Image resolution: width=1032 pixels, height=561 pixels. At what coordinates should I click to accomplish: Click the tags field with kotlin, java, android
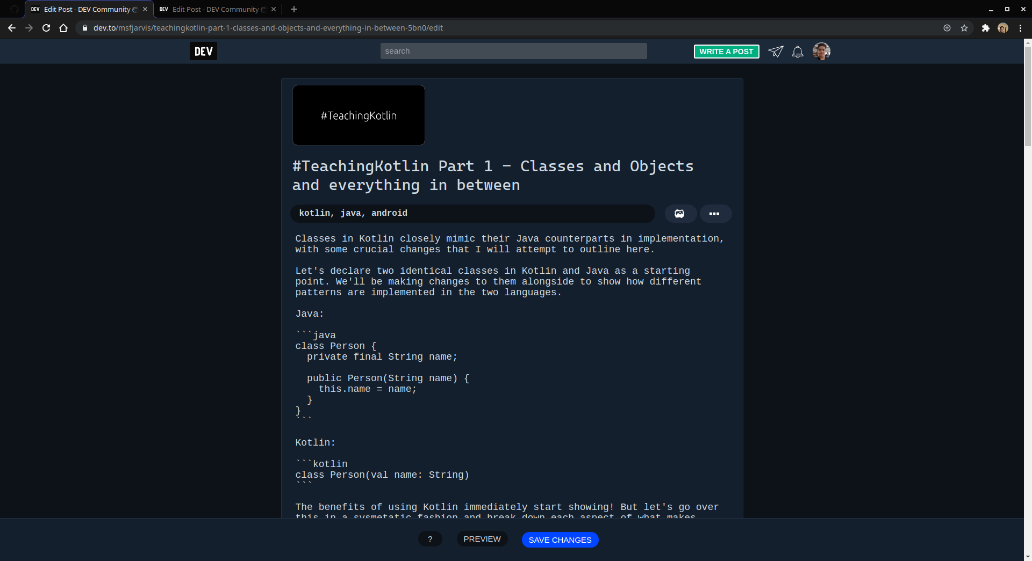(472, 214)
